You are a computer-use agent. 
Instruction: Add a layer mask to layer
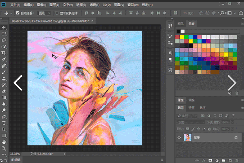click(x=210, y=160)
